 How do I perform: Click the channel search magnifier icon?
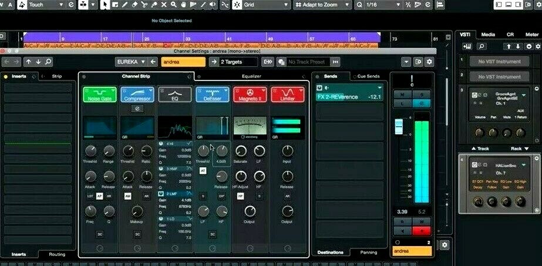(48, 62)
